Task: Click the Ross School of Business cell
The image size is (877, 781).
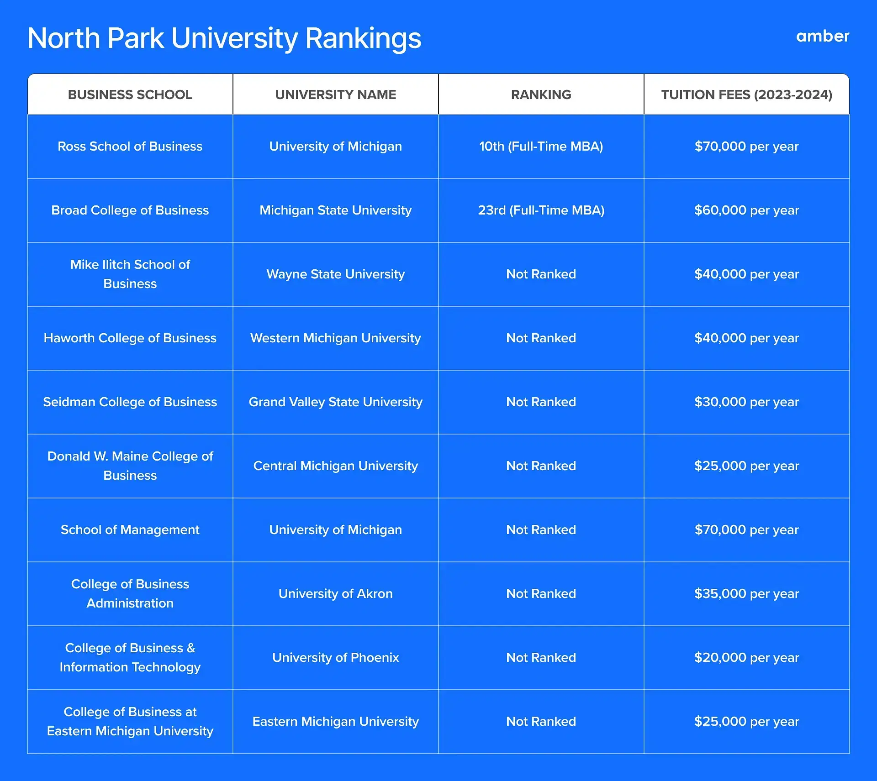Action: pyautogui.click(x=130, y=146)
